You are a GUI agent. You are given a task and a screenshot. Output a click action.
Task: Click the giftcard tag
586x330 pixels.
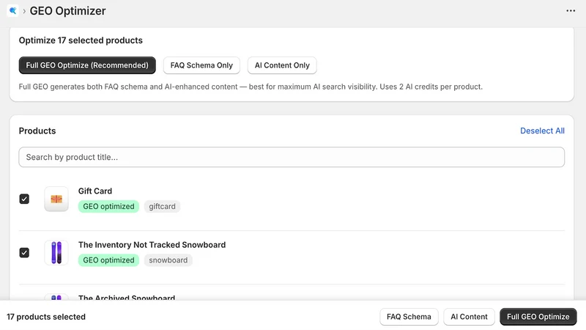point(162,206)
